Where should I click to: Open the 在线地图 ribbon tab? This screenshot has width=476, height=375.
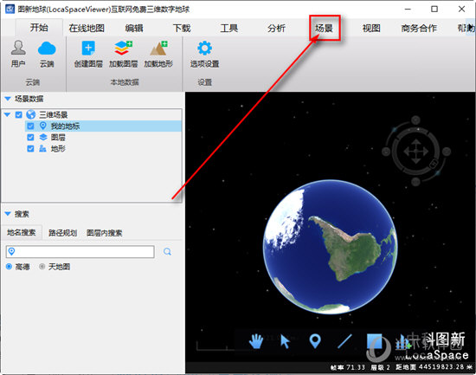point(87,29)
